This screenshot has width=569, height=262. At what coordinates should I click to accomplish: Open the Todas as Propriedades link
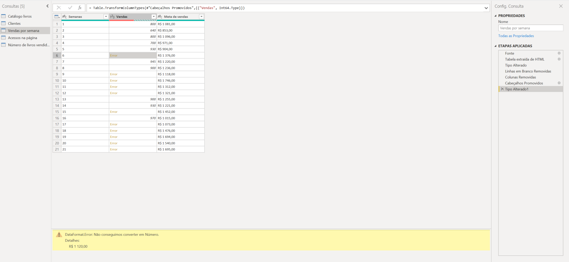516,36
